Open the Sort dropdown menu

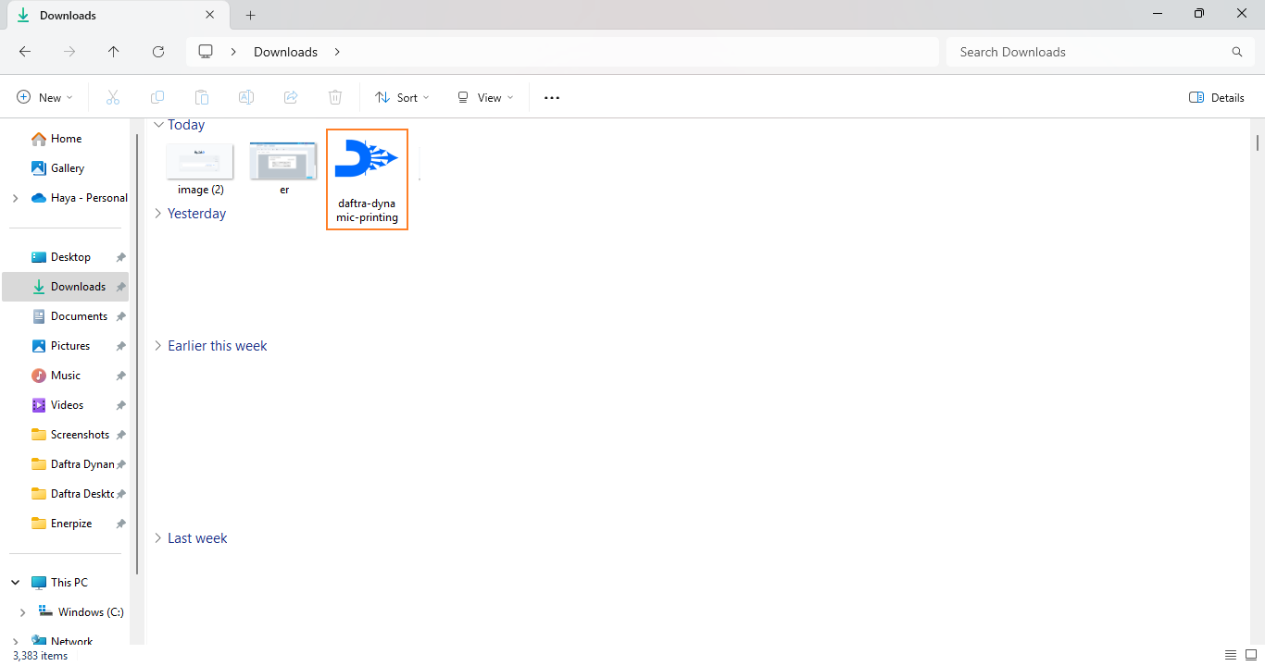tap(402, 97)
